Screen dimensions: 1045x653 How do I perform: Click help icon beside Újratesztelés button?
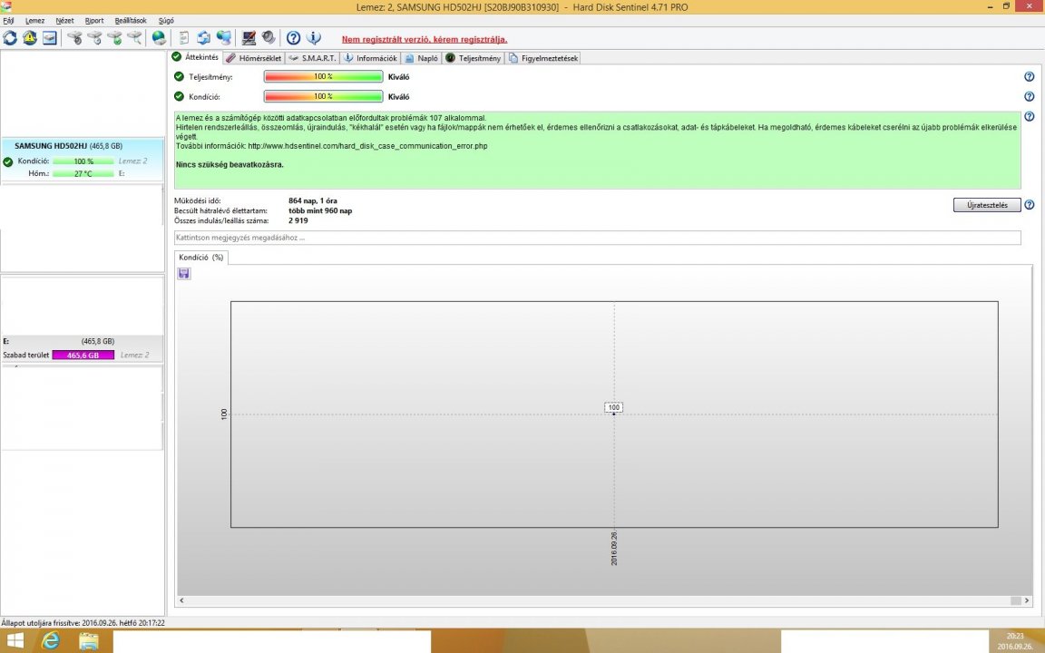click(1029, 205)
